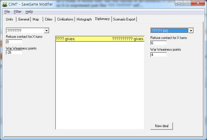Switch to the General tab

[23, 19]
